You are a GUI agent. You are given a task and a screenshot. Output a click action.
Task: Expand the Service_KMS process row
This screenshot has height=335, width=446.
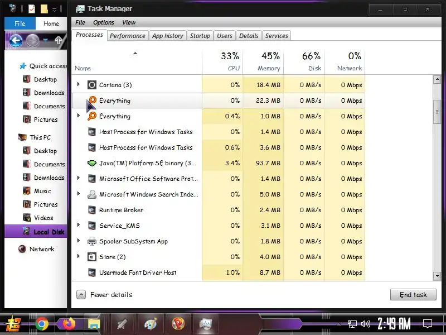click(79, 225)
